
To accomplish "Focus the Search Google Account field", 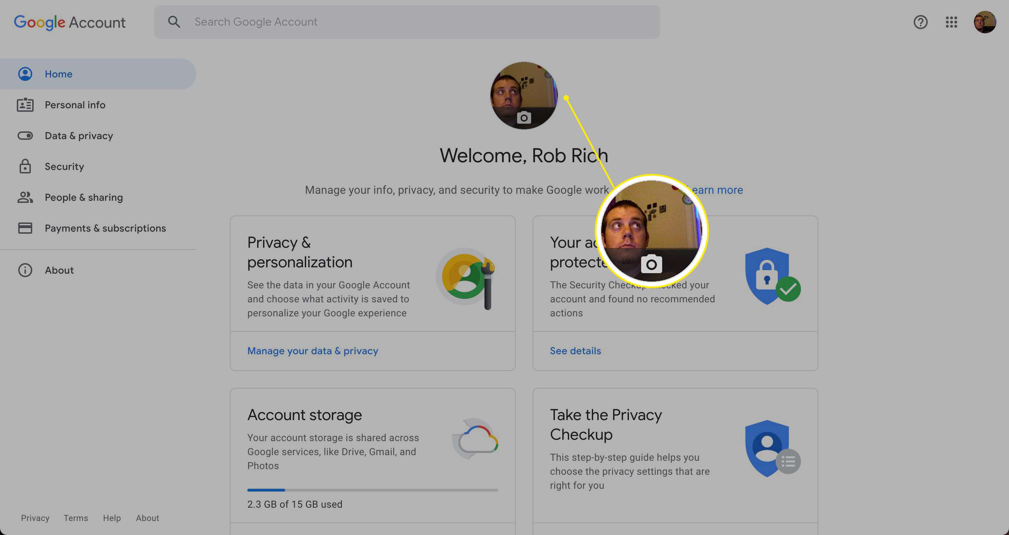I will [x=406, y=22].
